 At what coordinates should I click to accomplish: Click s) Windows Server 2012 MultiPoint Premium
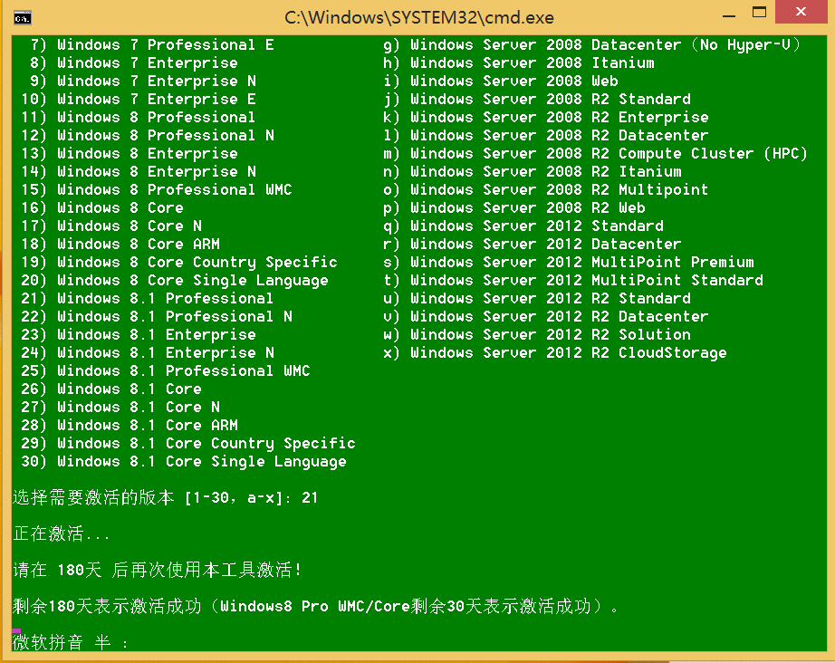[569, 262]
